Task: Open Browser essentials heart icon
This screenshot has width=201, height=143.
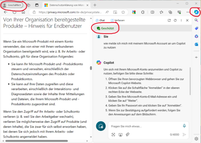Action: 179,12
